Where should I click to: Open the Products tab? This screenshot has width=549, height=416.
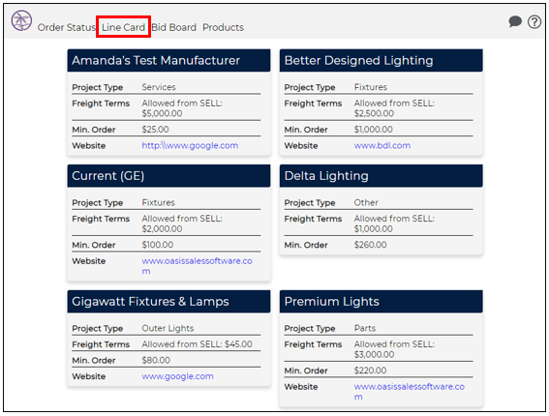223,27
